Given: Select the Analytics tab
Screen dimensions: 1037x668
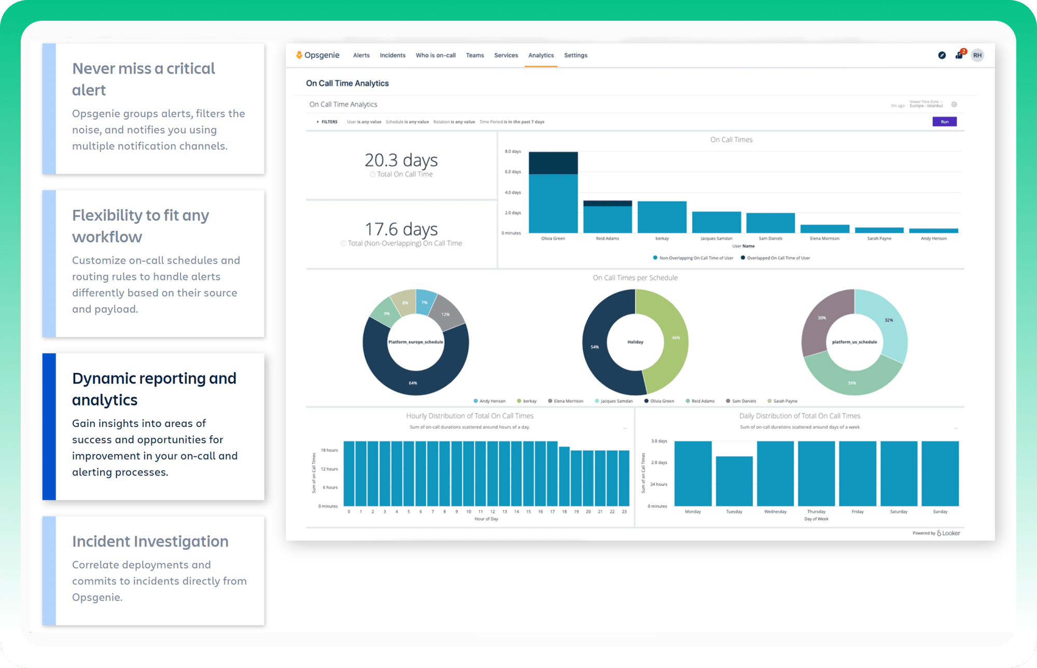Looking at the screenshot, I should (x=541, y=55).
